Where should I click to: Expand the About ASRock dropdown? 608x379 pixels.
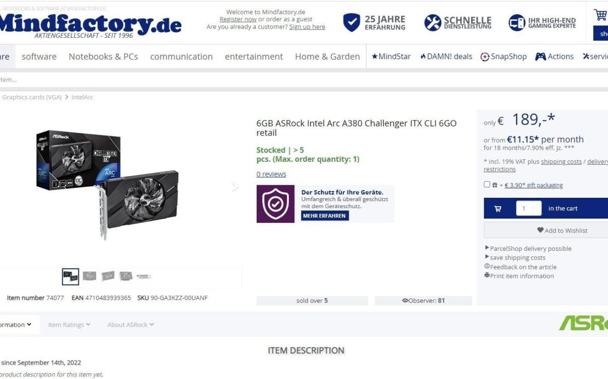(x=130, y=325)
